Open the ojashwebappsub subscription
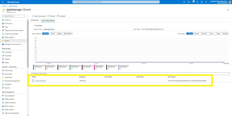Image resolution: width=232 pixels, height=116 pixels. 41,81
